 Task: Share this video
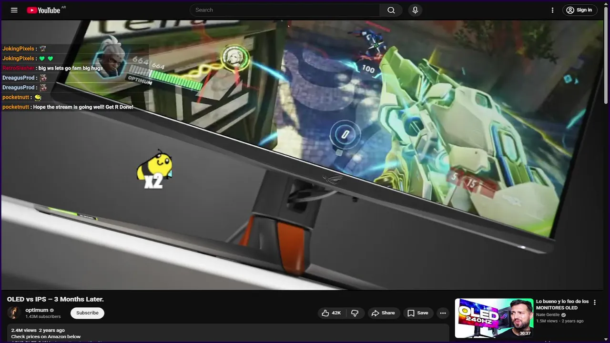383,313
